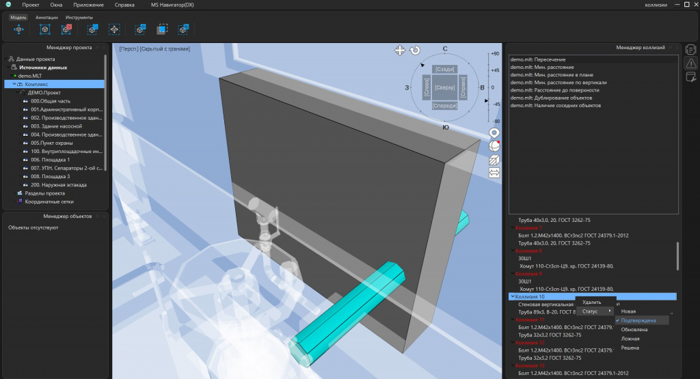The width and height of the screenshot is (700, 379).
Task: Collapse the ДЕМО.Проект tree node
Action: tap(18, 92)
